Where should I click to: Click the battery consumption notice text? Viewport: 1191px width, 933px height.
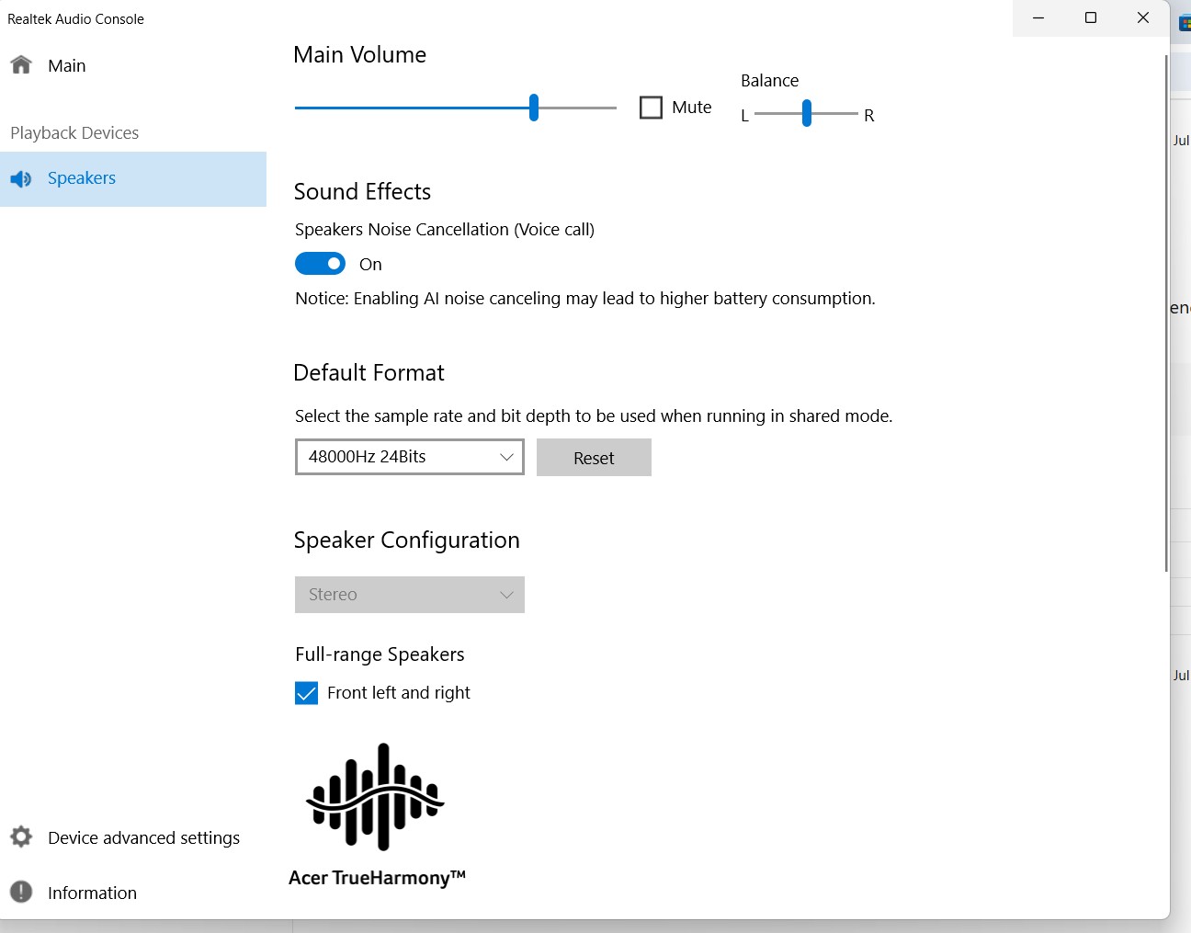(x=584, y=299)
